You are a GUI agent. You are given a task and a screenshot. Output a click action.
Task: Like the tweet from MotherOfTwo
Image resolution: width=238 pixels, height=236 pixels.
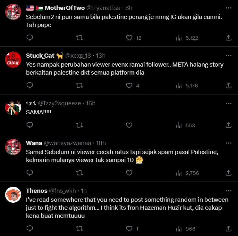click(x=129, y=38)
